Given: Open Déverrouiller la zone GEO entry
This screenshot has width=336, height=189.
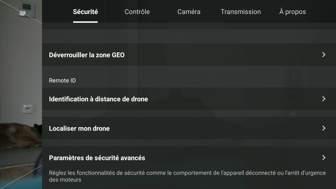Looking at the screenshot, I should click(x=189, y=55).
